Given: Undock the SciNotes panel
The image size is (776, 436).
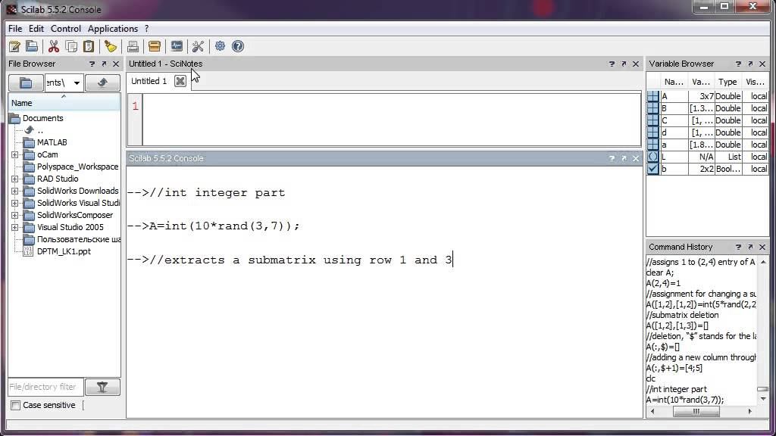Looking at the screenshot, I should point(624,64).
